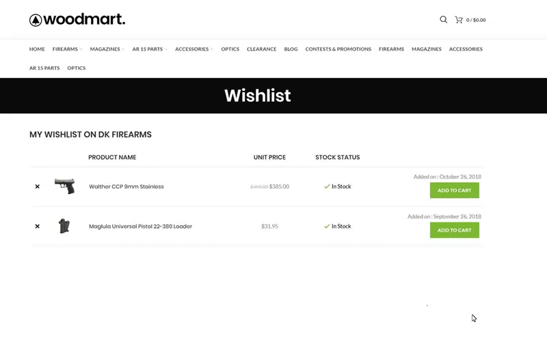Add Walther CCP 9mm Stainless to cart

click(454, 190)
